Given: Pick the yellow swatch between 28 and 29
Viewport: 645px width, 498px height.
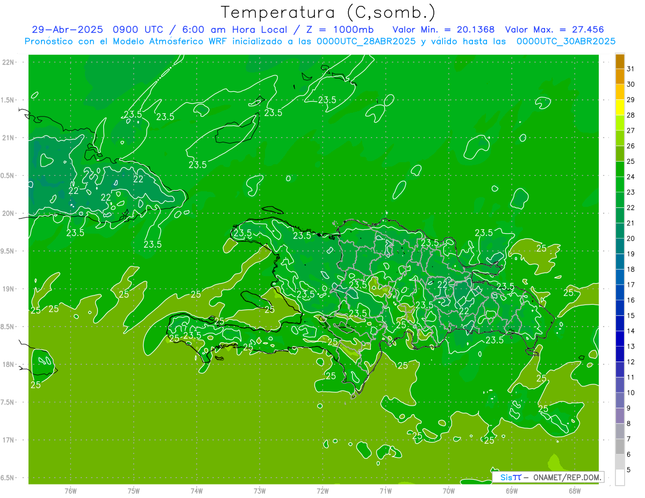Looking at the screenshot, I should pyautogui.click(x=620, y=107).
